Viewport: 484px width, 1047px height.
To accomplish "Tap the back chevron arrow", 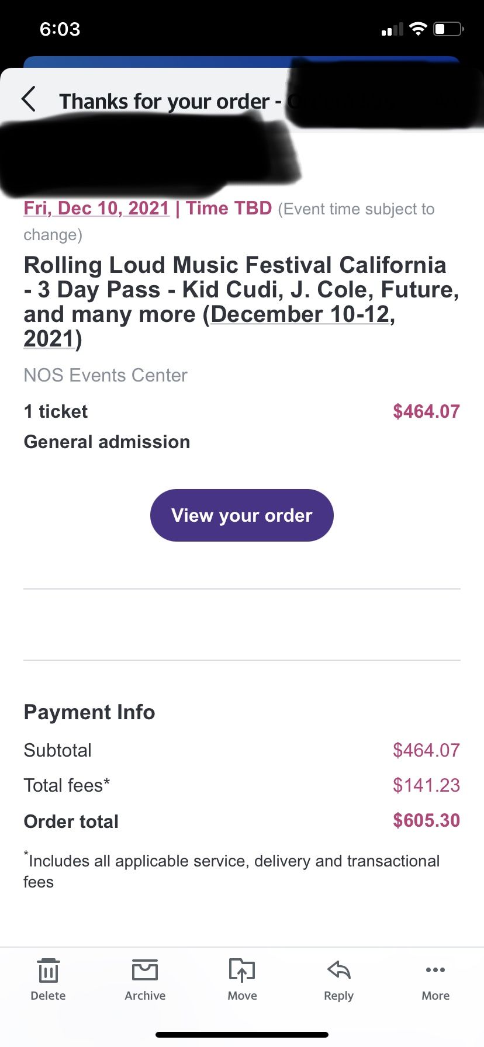I will [x=29, y=99].
